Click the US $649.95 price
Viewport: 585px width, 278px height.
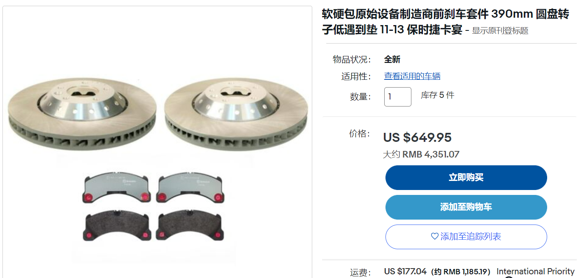coord(418,137)
